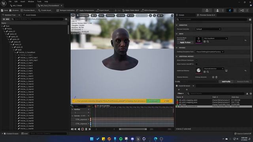Open the Tools menu
253x142 pixels.
click(39, 2)
